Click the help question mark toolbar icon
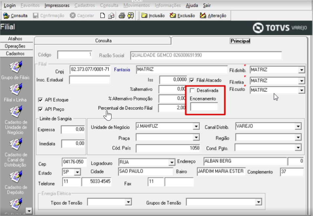Screen dimensions: 313x216 point(131,15)
